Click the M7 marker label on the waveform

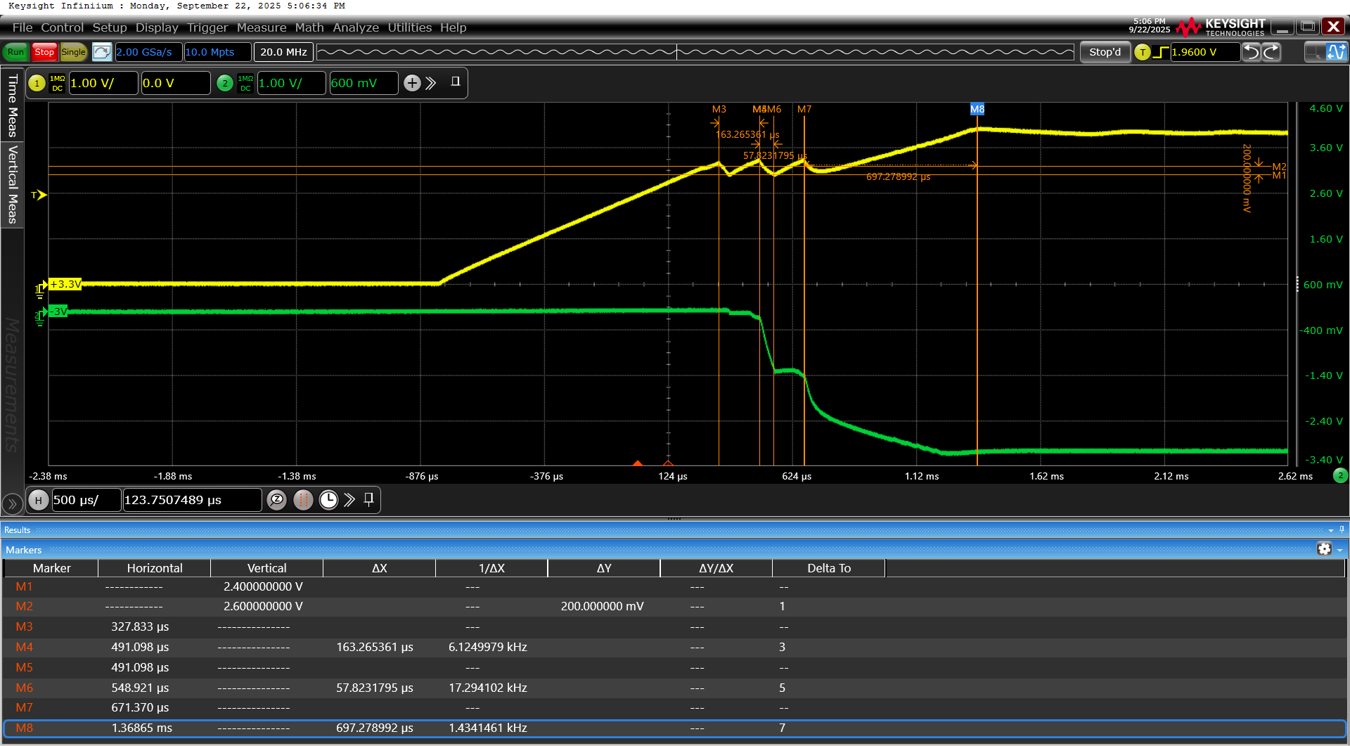(804, 109)
